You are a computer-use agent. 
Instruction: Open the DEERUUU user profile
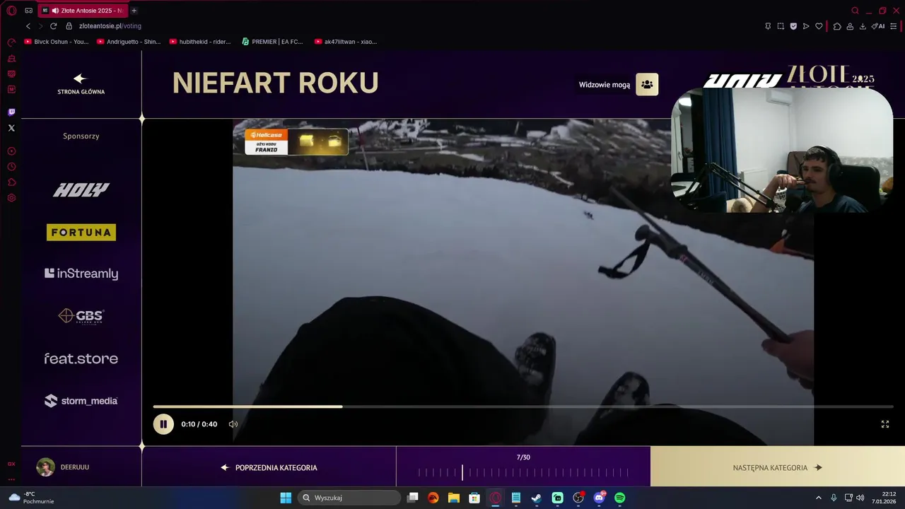coord(63,467)
